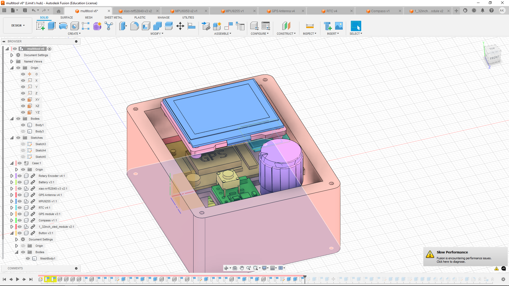Expand the Named Views folder
This screenshot has width=509, height=286.
coord(12,61)
